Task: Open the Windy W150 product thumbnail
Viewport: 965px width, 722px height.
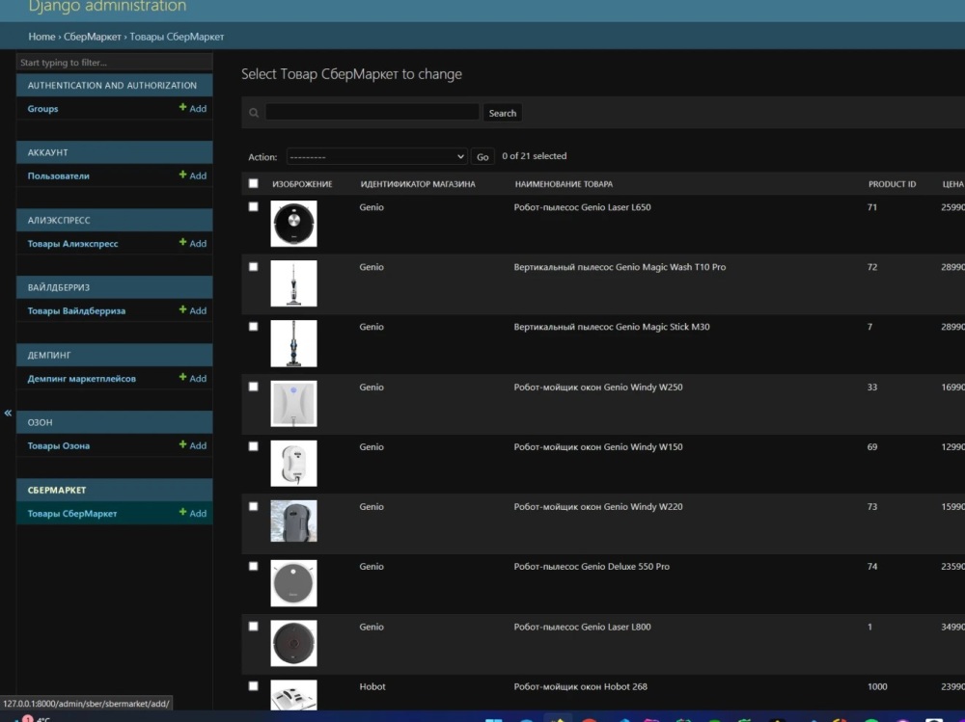Action: click(293, 463)
